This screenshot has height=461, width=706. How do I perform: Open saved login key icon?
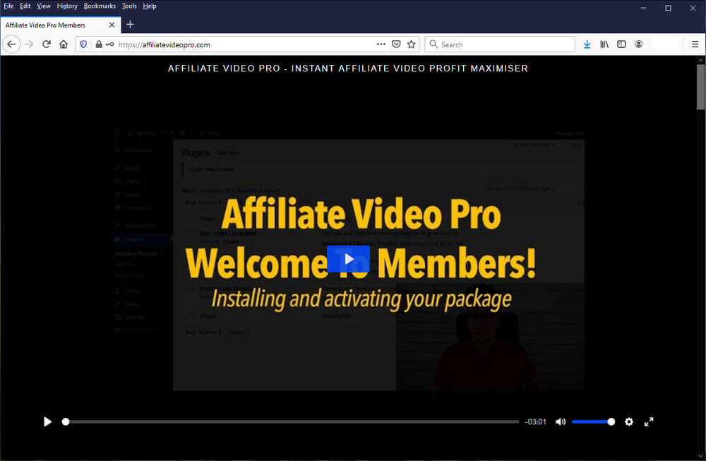(109, 44)
